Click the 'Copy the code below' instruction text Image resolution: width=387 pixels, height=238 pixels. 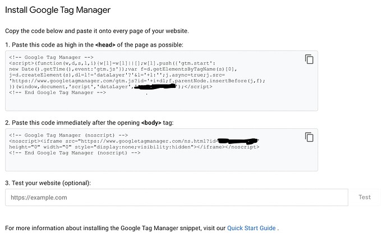96,31
